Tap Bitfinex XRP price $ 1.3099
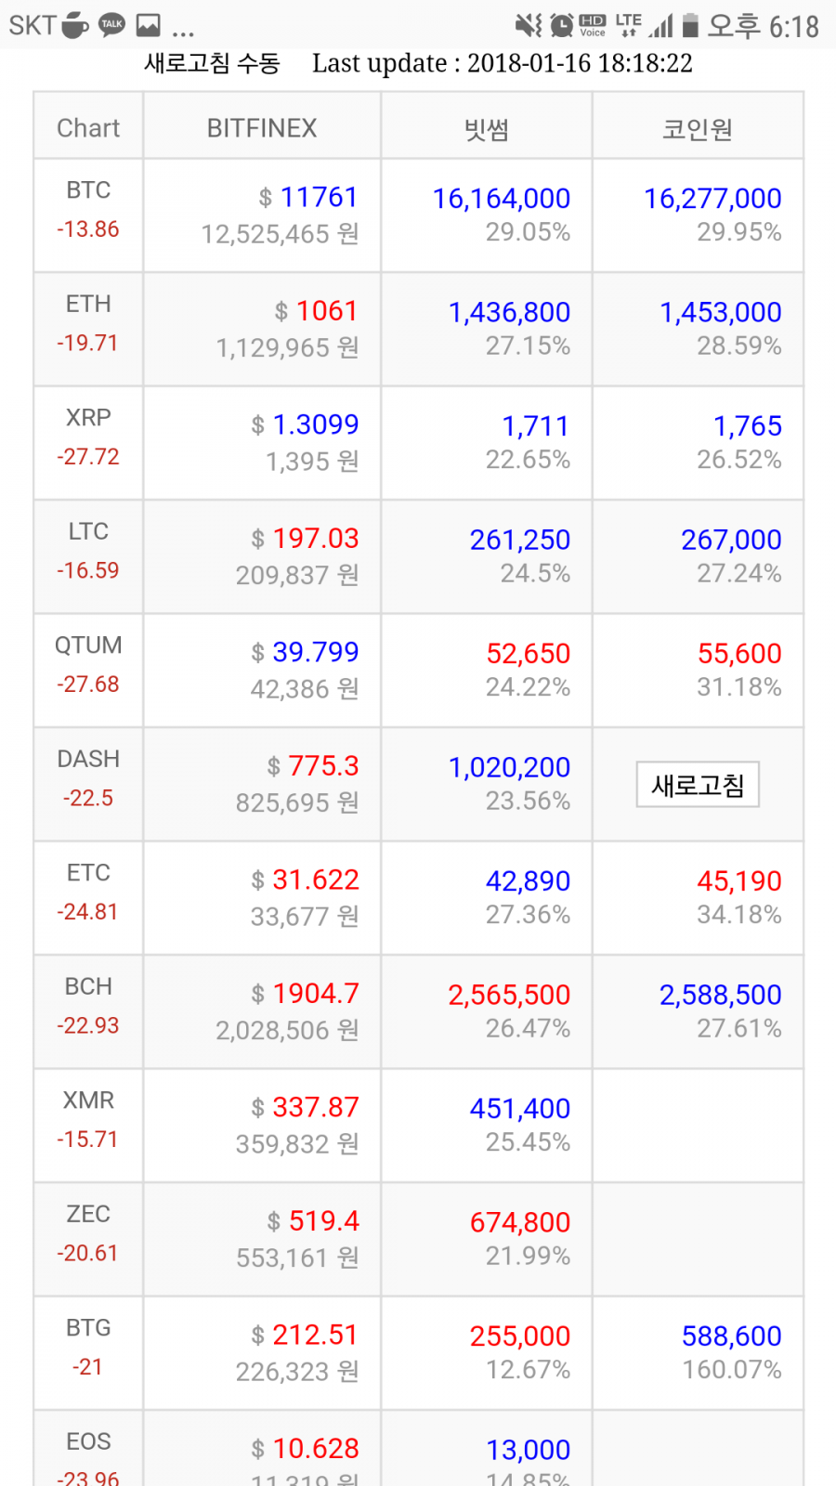This screenshot has width=836, height=1486. tap(305, 424)
